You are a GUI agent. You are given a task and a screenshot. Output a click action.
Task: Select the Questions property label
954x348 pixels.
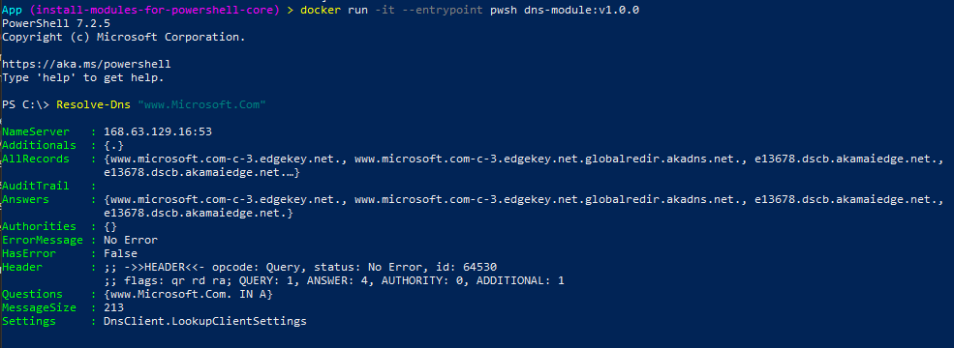coord(32,294)
